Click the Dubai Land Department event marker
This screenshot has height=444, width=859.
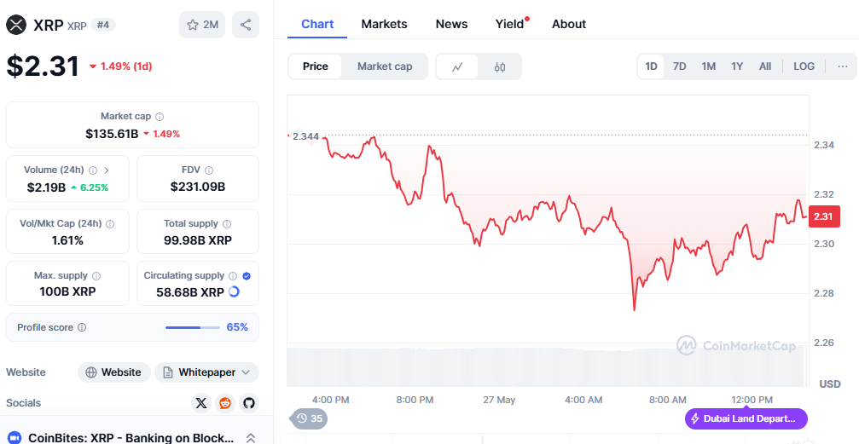coord(746,418)
